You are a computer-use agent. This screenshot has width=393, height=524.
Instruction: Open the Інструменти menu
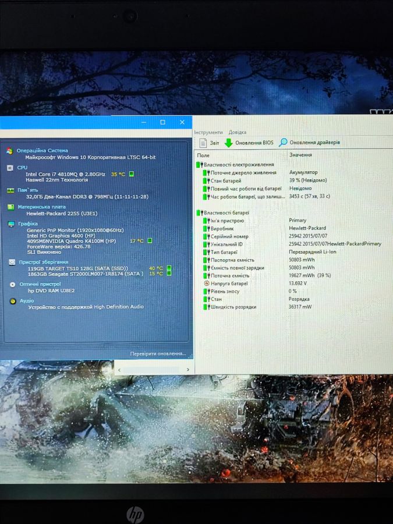(x=208, y=132)
